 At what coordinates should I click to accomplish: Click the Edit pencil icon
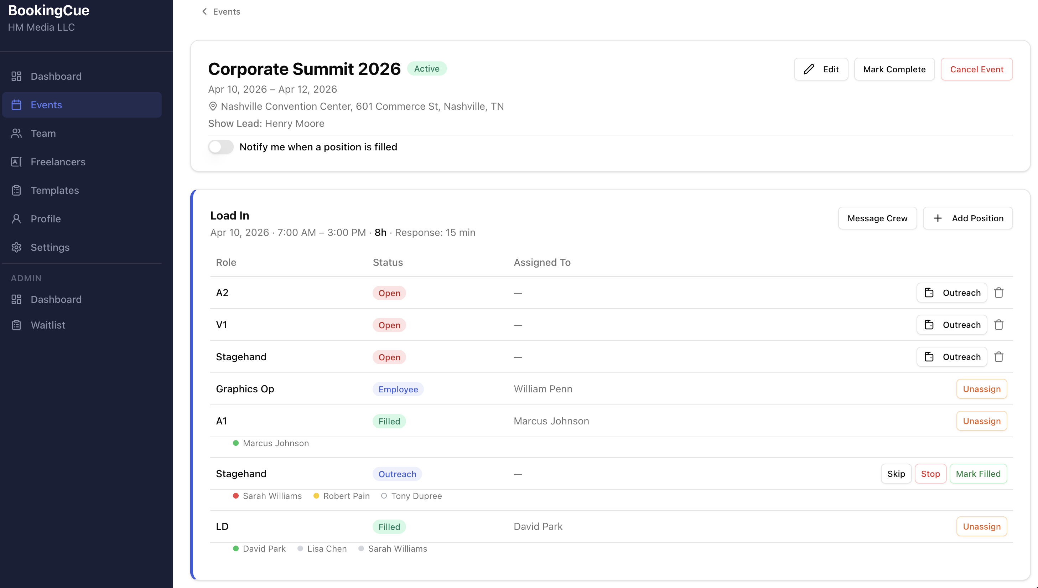[x=808, y=69]
